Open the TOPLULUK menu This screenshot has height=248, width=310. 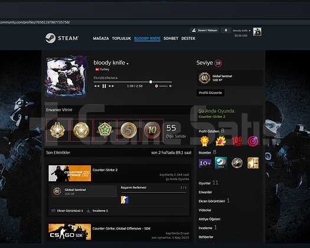point(122,38)
